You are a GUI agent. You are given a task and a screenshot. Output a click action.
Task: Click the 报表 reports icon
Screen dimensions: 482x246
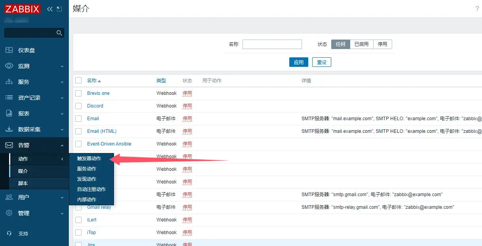(9, 114)
